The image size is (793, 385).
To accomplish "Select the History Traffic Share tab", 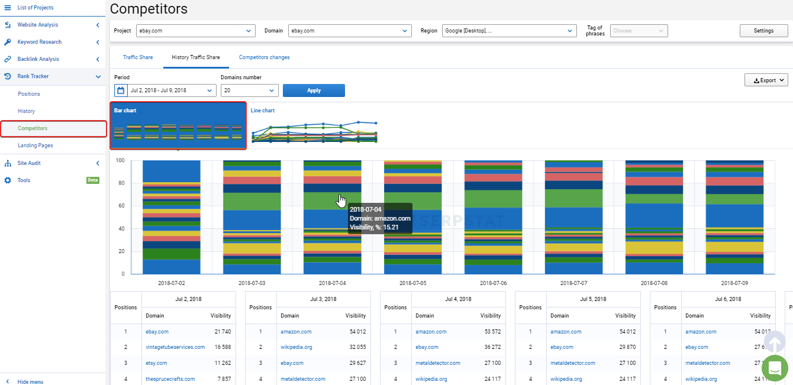I will coord(196,57).
